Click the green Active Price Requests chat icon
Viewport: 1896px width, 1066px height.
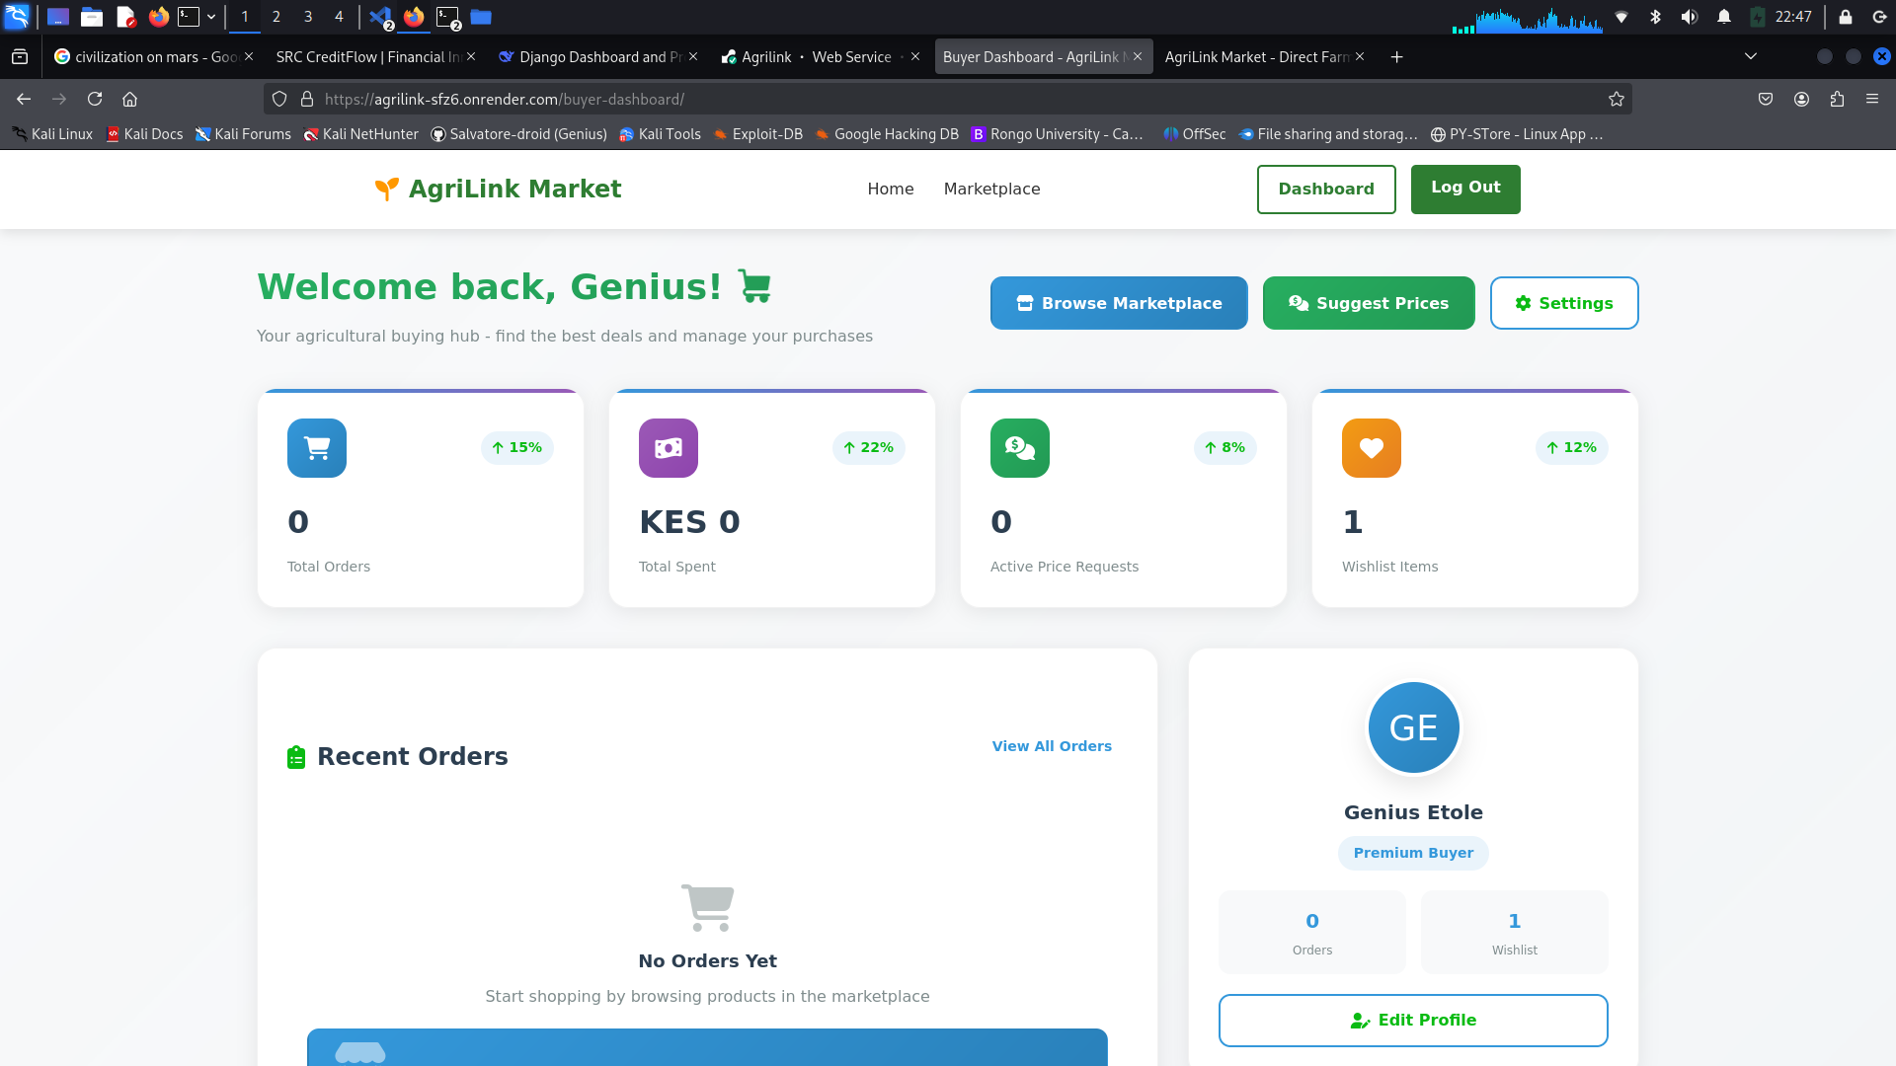1019,448
